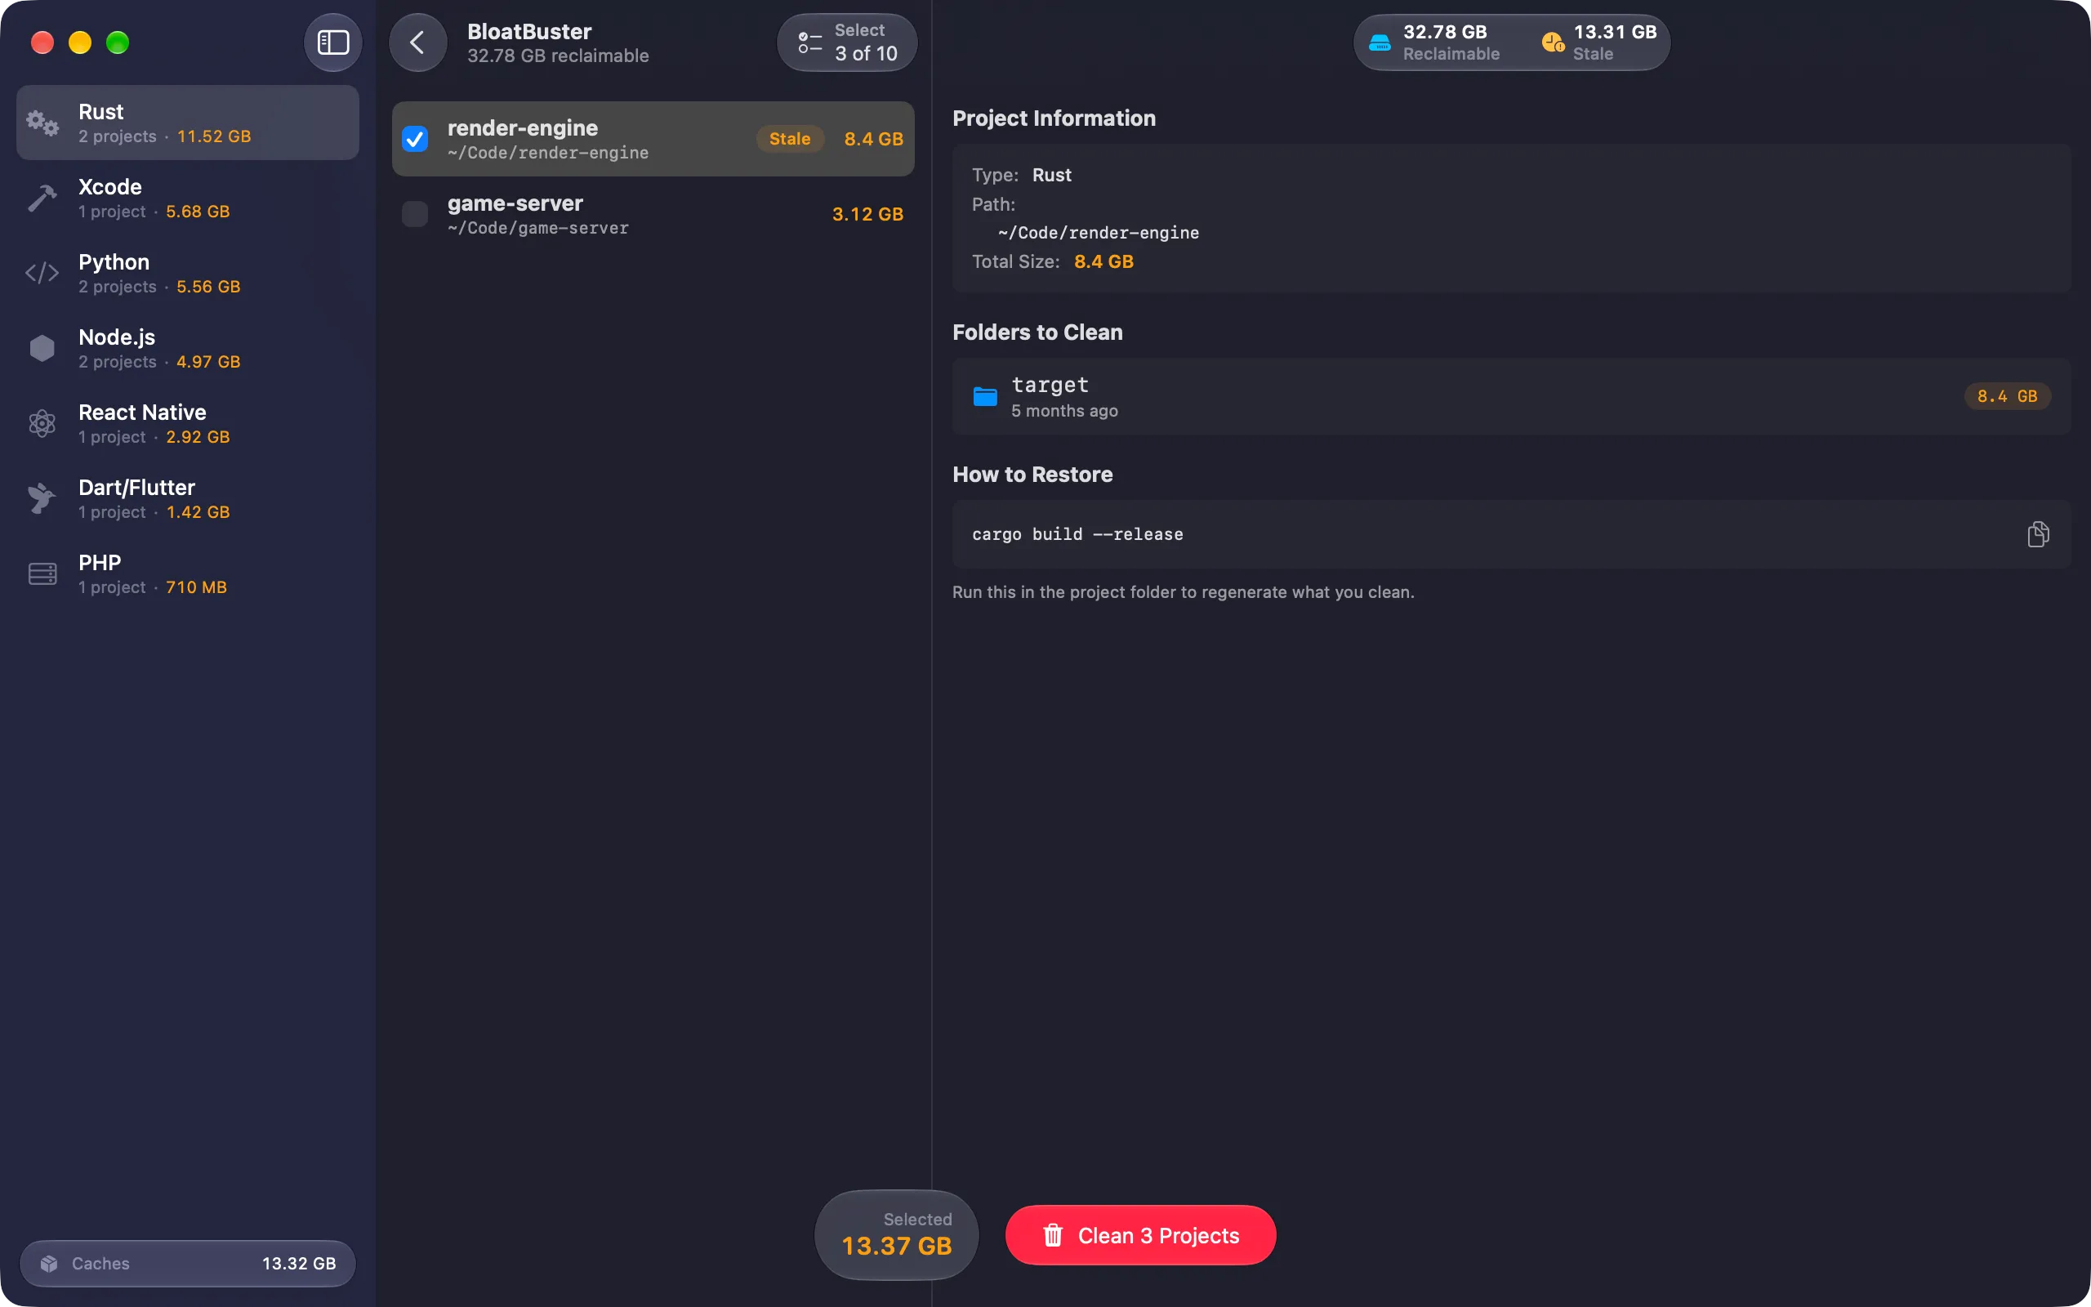Select the PHP category
2091x1307 pixels.
click(188, 574)
